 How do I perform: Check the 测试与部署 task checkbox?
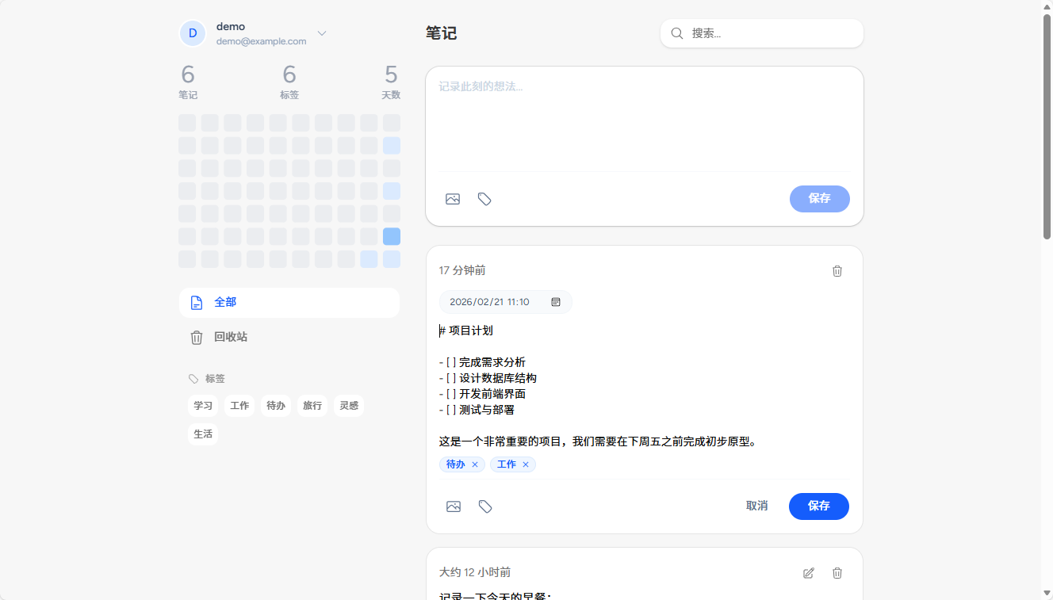click(453, 410)
